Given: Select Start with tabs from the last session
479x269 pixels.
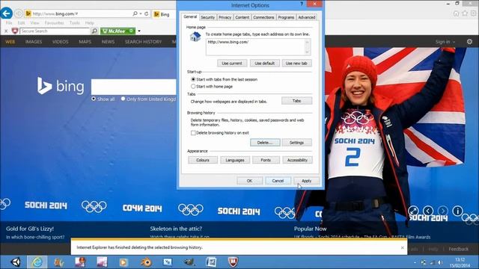Looking at the screenshot, I should tap(193, 79).
